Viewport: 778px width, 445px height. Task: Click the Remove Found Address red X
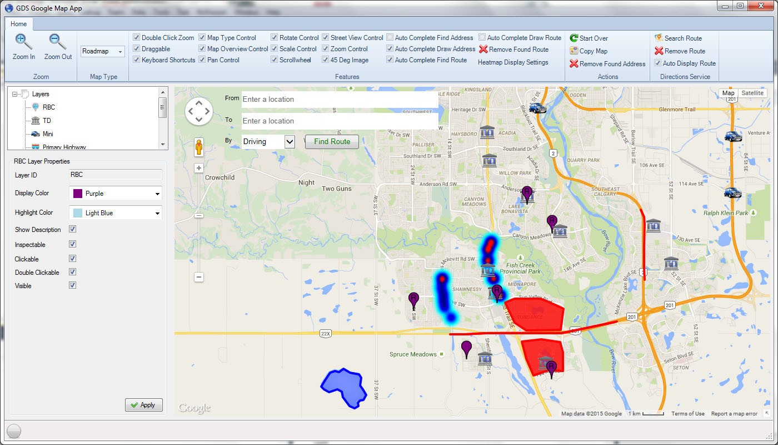(x=574, y=64)
